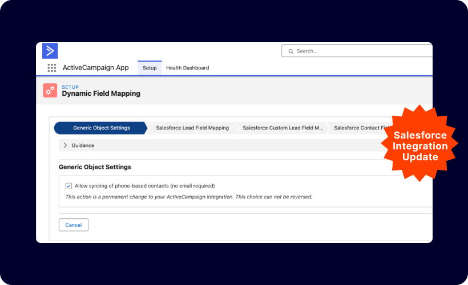Click the magnifier icon in the search bar

[291, 51]
